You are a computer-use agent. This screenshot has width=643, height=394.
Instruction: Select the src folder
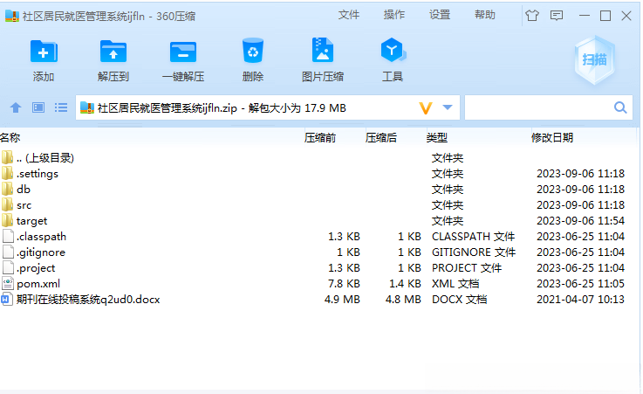pos(320,204)
